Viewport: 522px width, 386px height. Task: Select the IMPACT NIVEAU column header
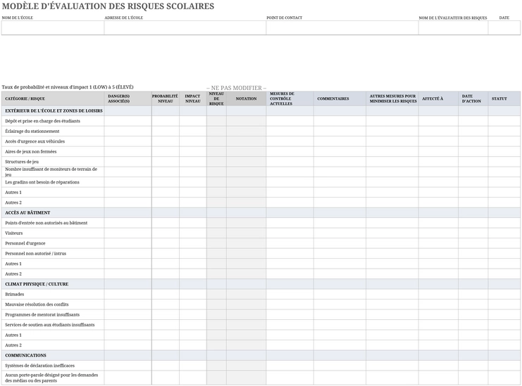pyautogui.click(x=193, y=98)
